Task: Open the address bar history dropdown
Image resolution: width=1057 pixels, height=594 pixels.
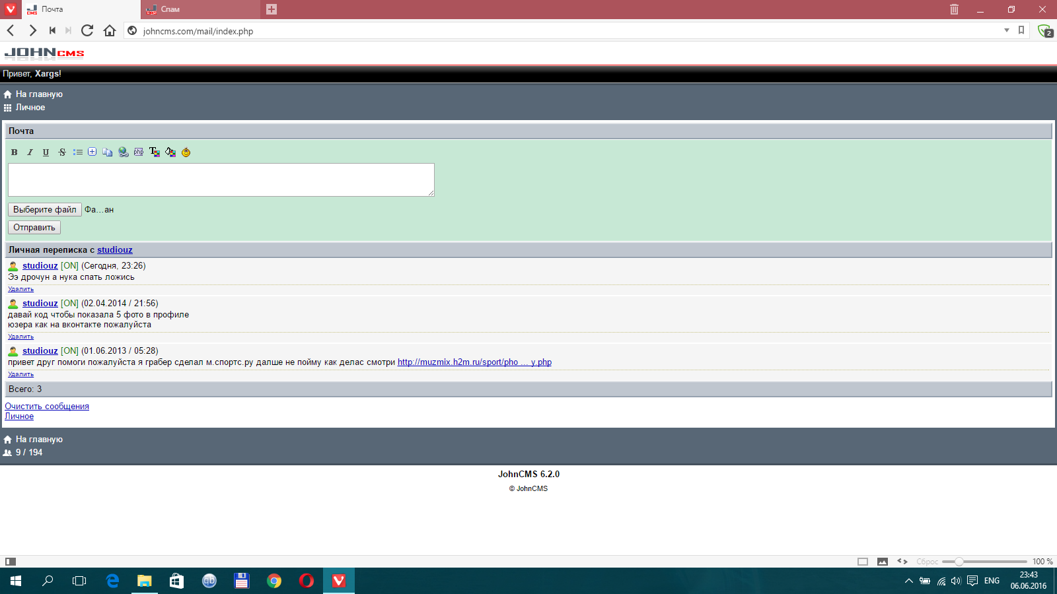Action: point(1007,30)
